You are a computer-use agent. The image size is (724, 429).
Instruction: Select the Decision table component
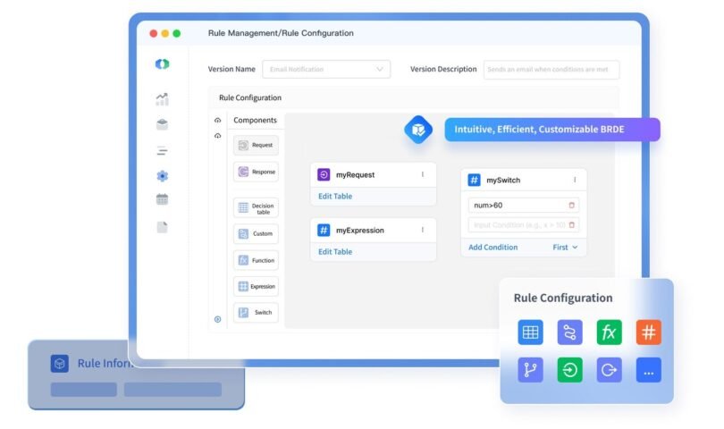256,207
